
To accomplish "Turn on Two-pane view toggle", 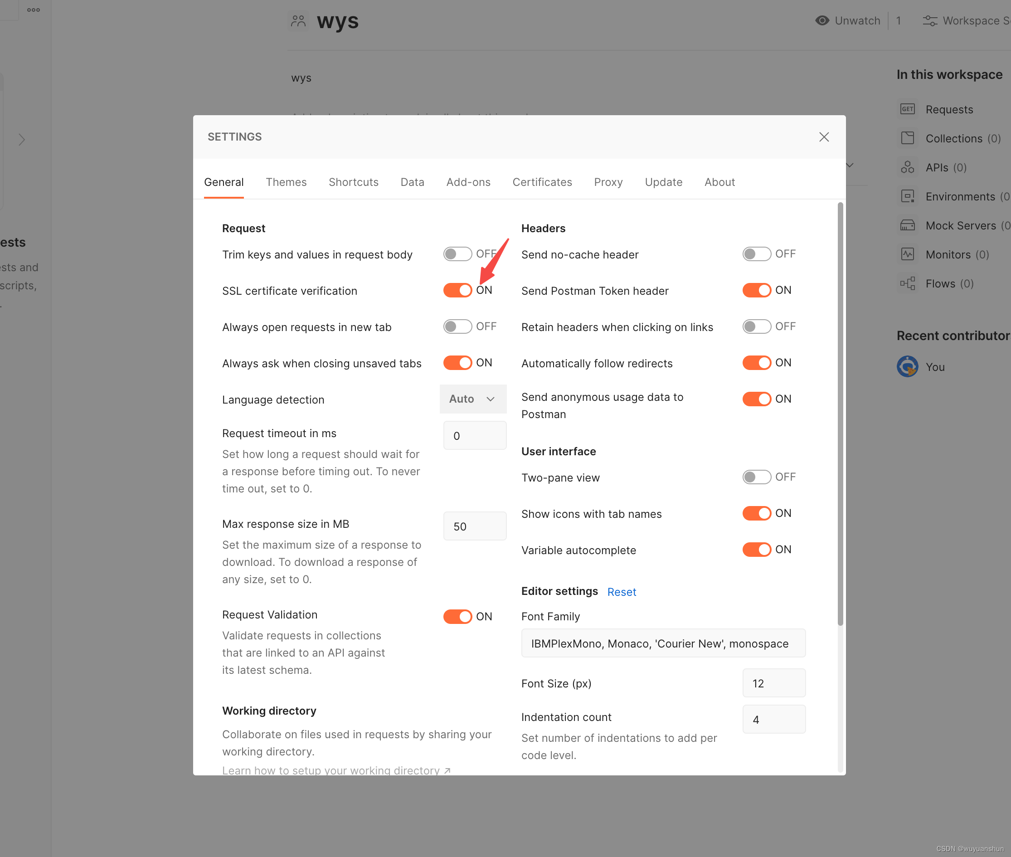I will point(756,477).
